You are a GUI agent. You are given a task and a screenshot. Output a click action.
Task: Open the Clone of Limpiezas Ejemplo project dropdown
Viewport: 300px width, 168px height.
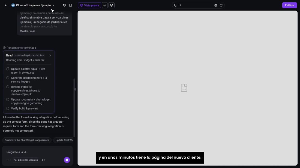click(x=33, y=5)
